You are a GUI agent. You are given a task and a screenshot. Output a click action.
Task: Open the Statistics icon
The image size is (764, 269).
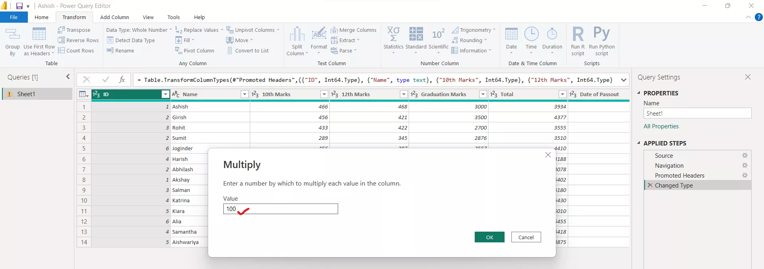(393, 34)
